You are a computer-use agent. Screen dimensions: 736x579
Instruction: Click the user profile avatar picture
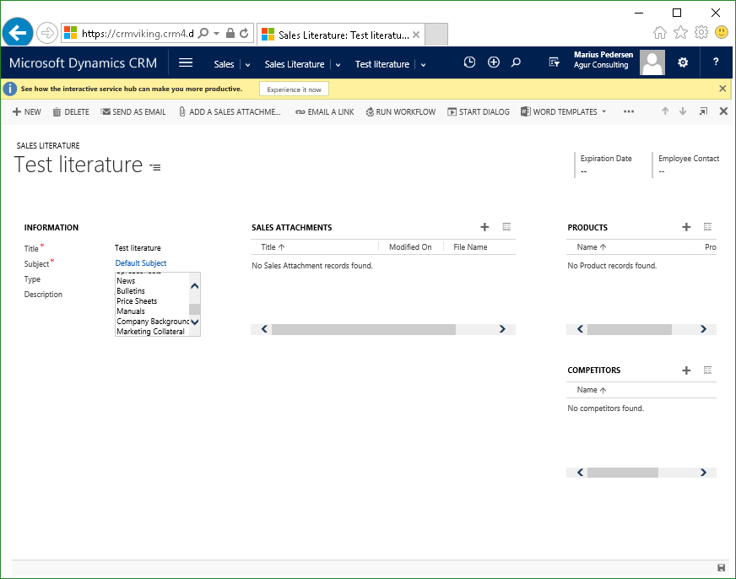652,62
